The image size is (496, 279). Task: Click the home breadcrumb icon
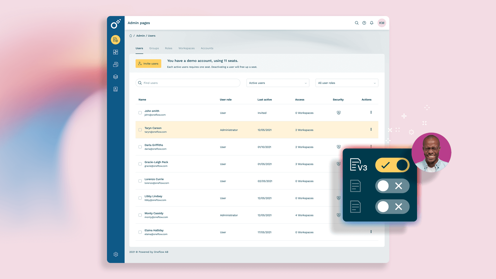[x=130, y=35]
